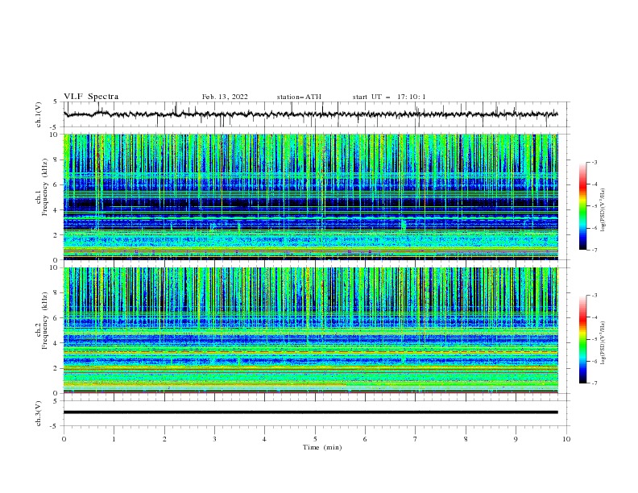Click the "ch.3(V)" axis label
The width and height of the screenshot is (638, 493).
pyautogui.click(x=39, y=413)
